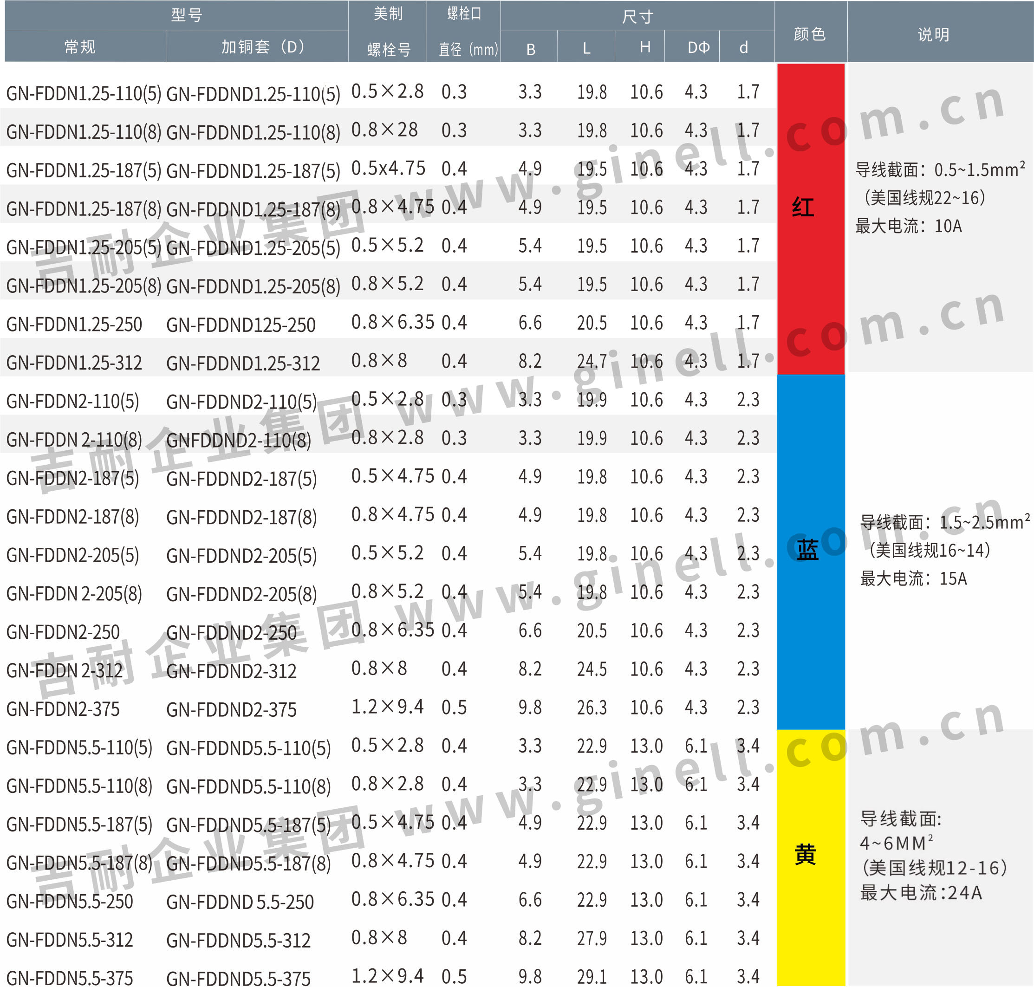Screen dimensions: 1034x987
Task: Select model GN-FDDND1.25-312 cell
Action: (x=243, y=364)
